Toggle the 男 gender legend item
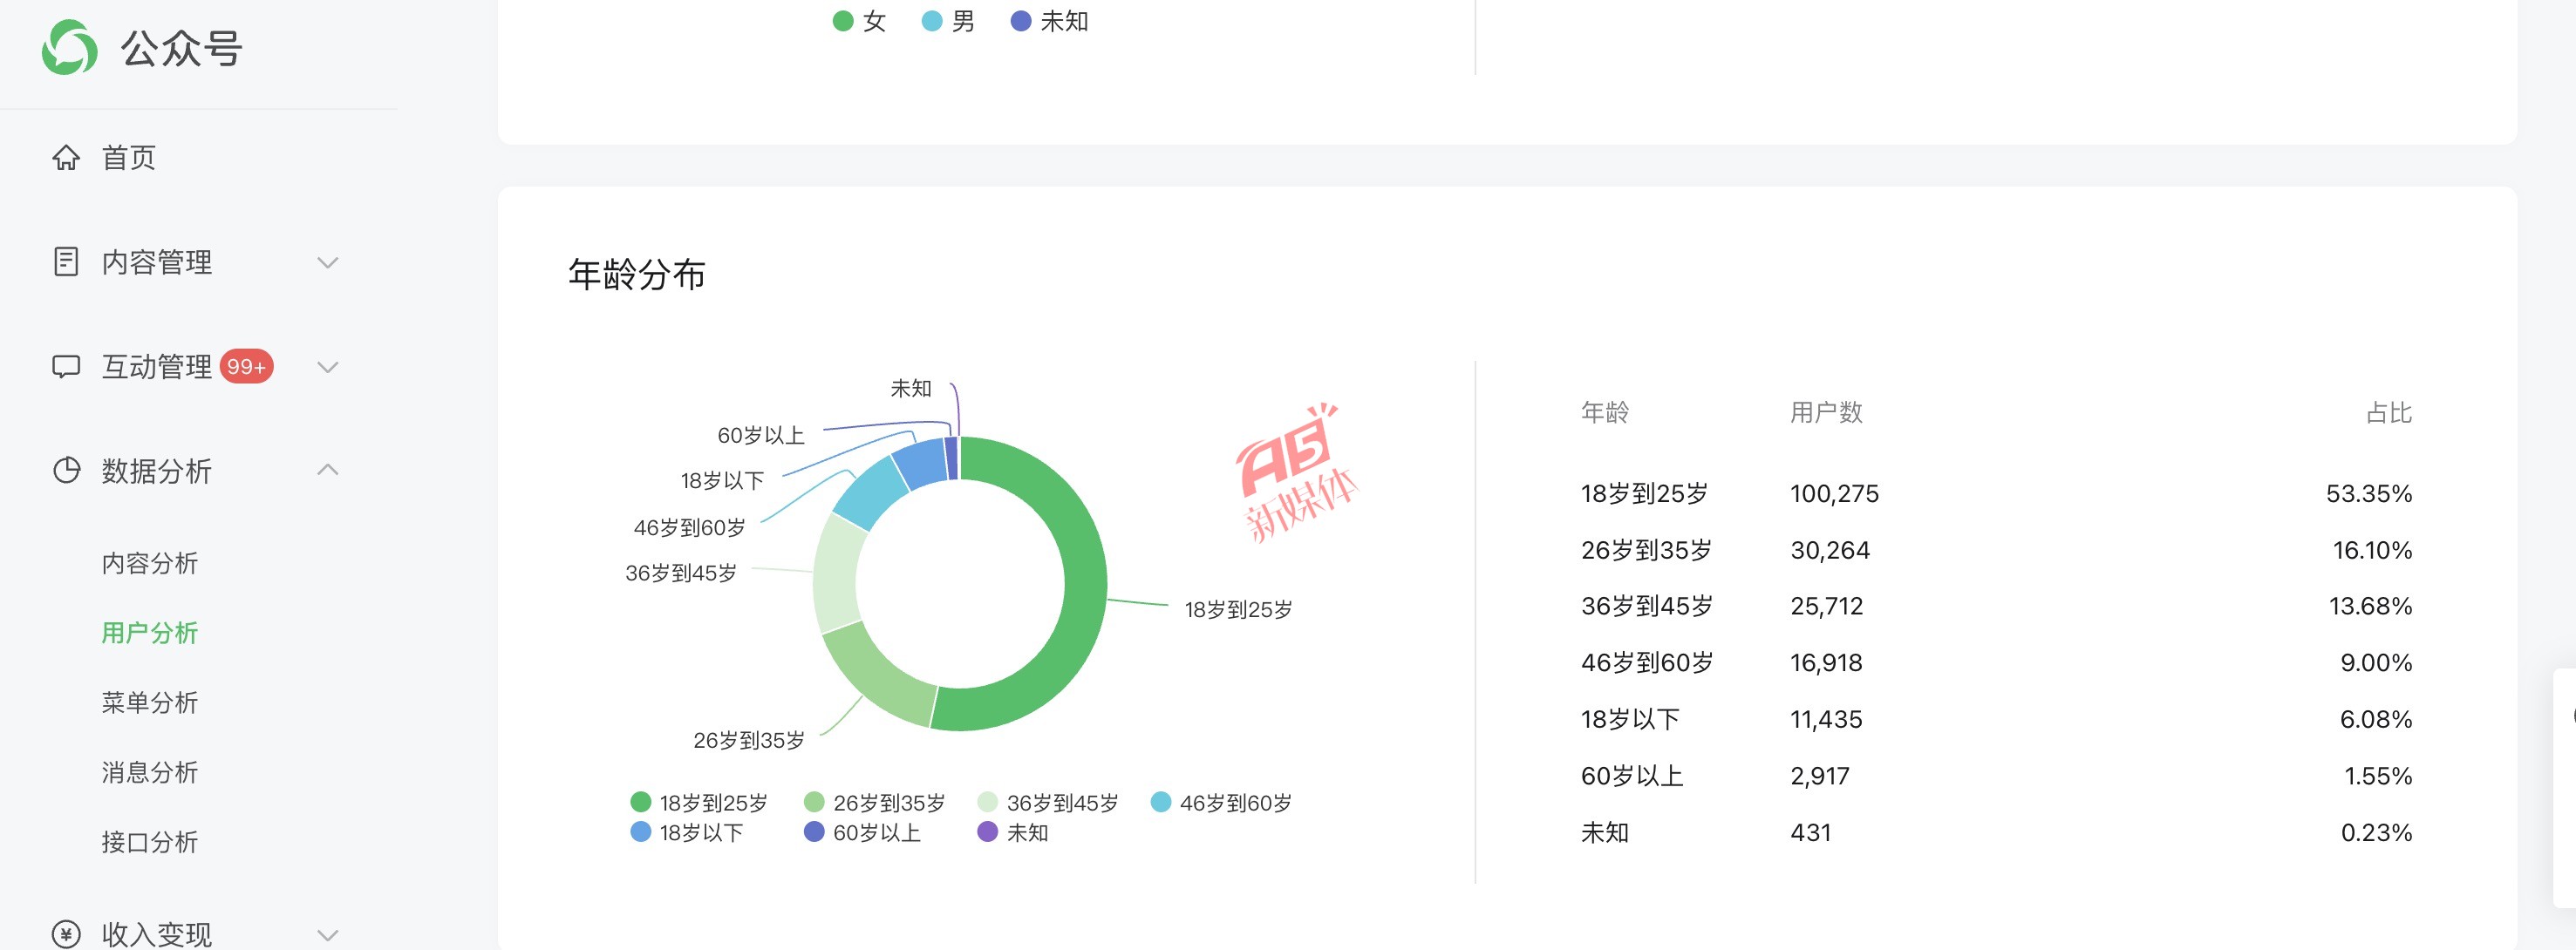The width and height of the screenshot is (2576, 950). pos(948,21)
